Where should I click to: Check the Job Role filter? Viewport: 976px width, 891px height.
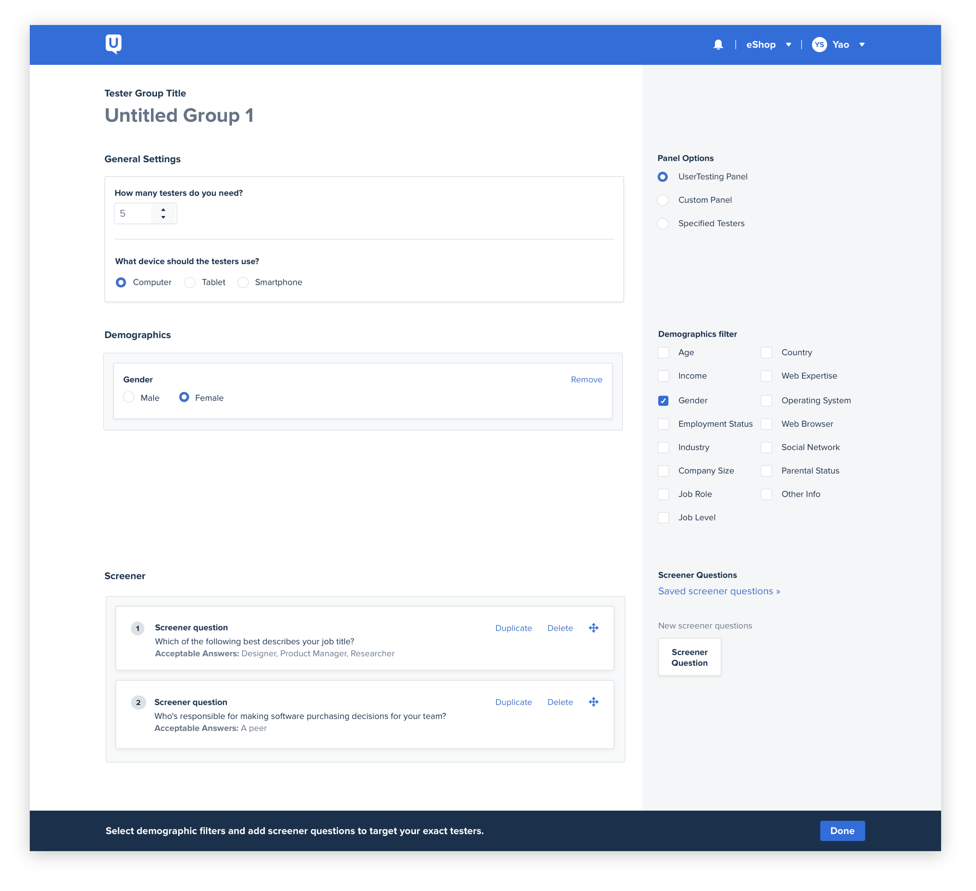click(x=663, y=494)
